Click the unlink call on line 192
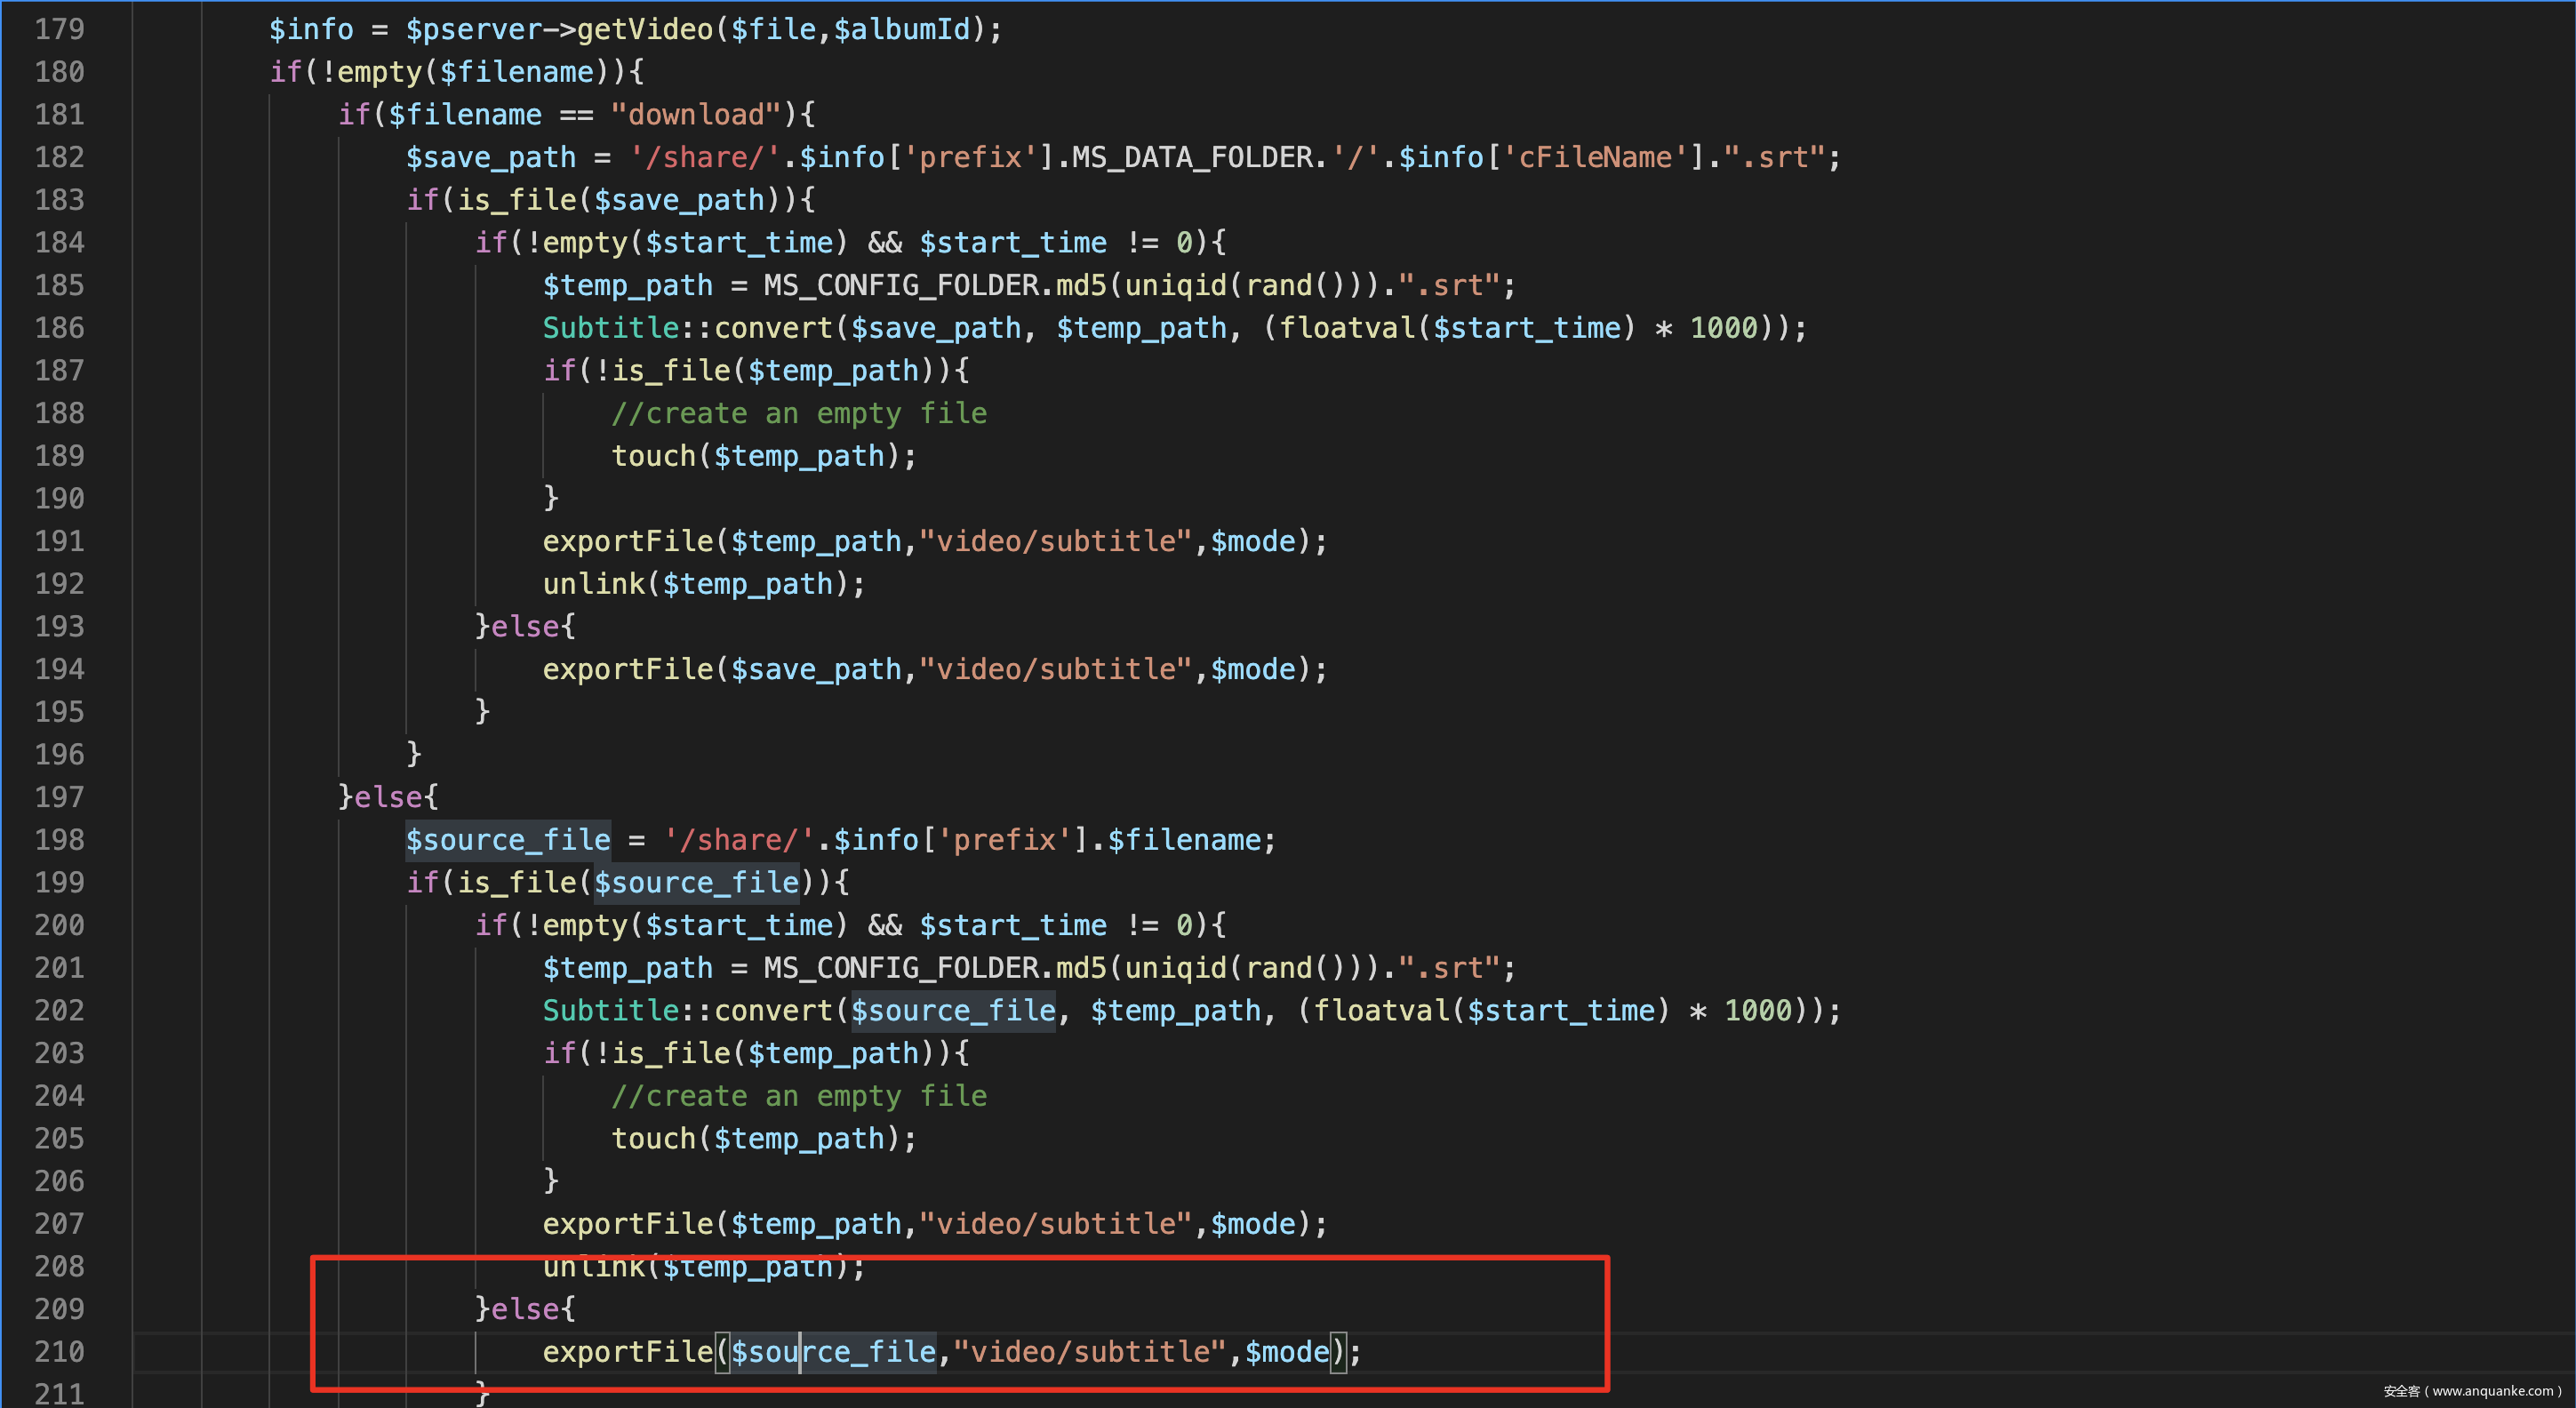Image resolution: width=2576 pixels, height=1408 pixels. click(x=593, y=584)
